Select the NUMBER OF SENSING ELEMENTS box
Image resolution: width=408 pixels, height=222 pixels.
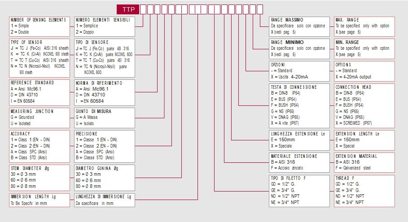pyautogui.click(x=39, y=26)
